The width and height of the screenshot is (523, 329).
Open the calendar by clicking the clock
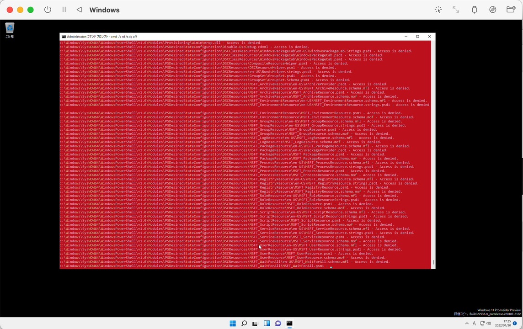click(x=503, y=324)
